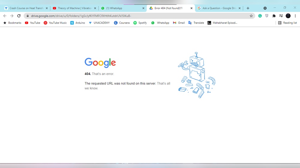Open the YouTube Music bookmark

tap(55, 23)
